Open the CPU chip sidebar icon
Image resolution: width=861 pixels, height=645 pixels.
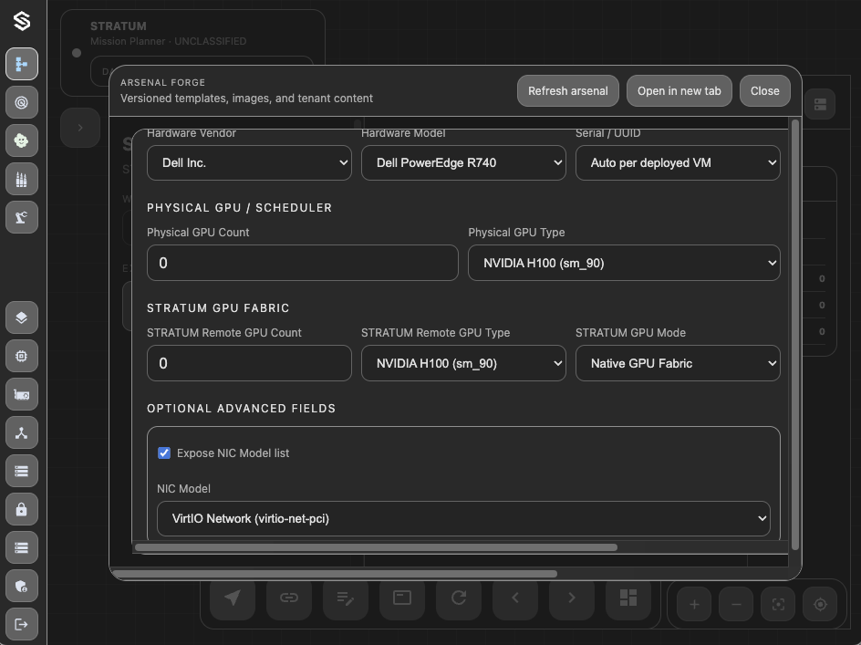coord(22,356)
